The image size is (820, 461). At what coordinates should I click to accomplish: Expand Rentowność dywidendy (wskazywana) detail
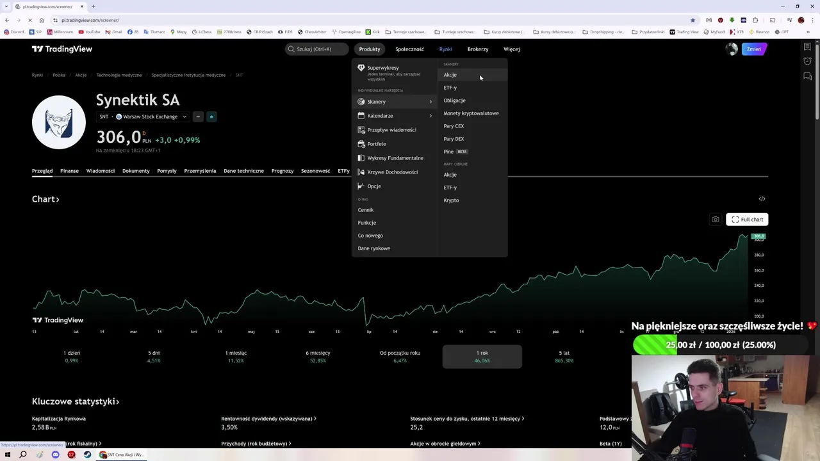pos(268,419)
